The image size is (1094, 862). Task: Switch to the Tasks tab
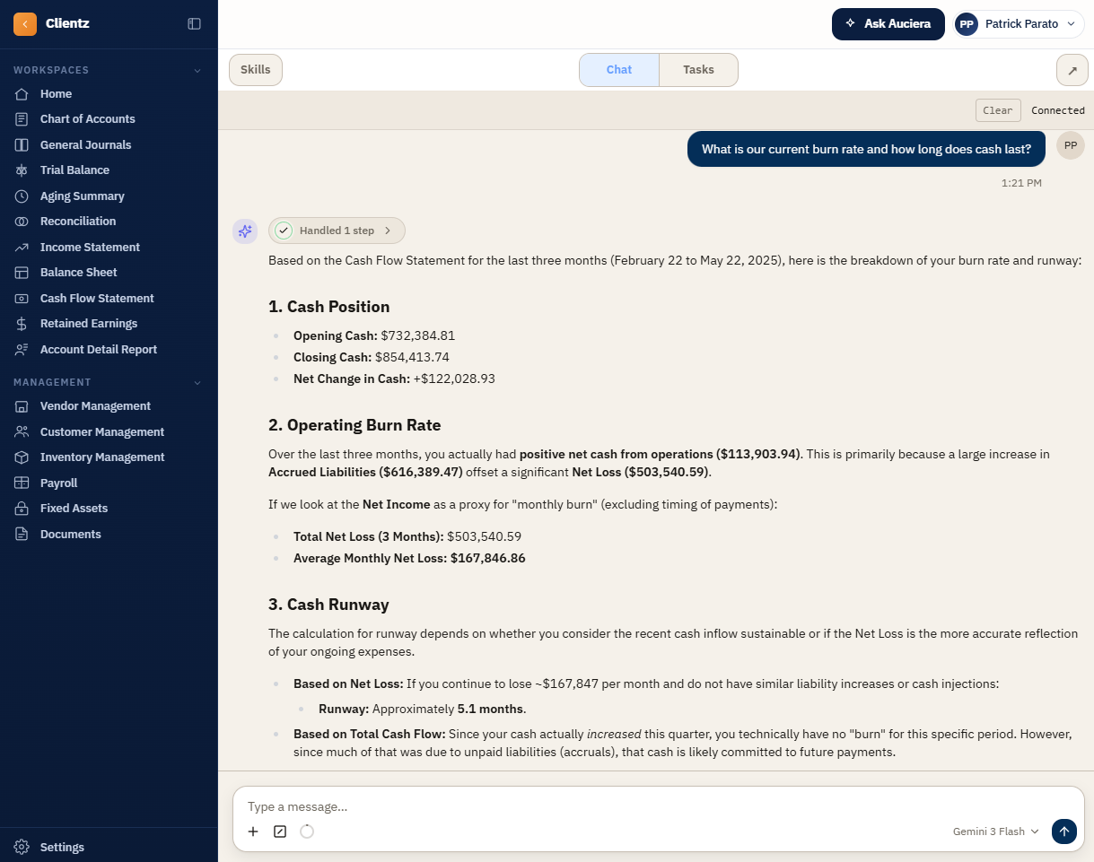coord(698,70)
